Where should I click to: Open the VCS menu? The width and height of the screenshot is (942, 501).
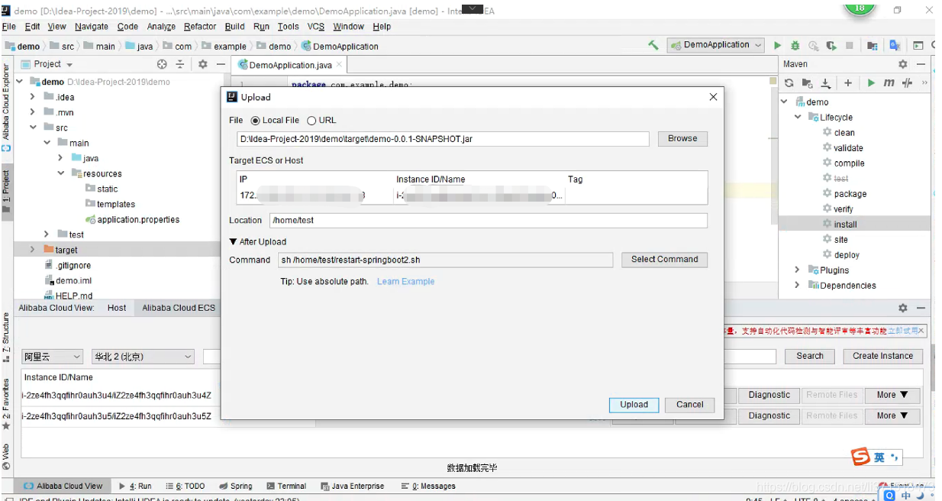click(316, 27)
